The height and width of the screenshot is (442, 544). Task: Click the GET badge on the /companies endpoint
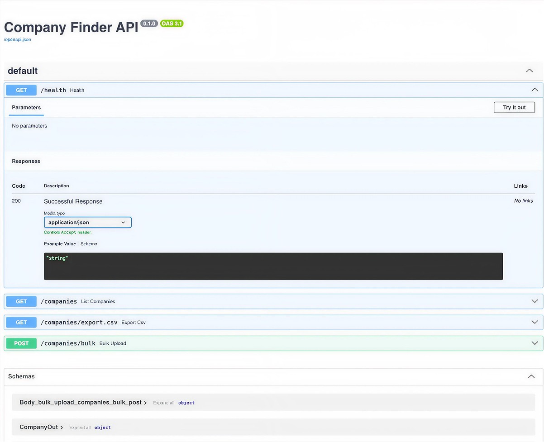click(21, 301)
